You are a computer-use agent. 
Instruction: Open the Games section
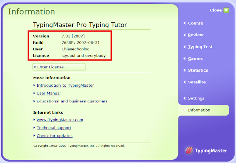click(195, 59)
